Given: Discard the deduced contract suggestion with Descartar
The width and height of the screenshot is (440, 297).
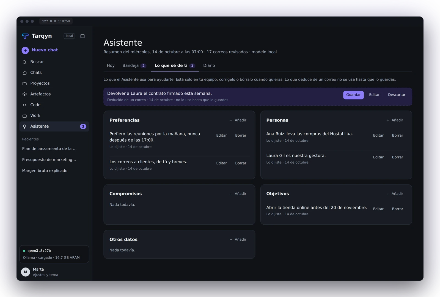Looking at the screenshot, I should click(397, 95).
